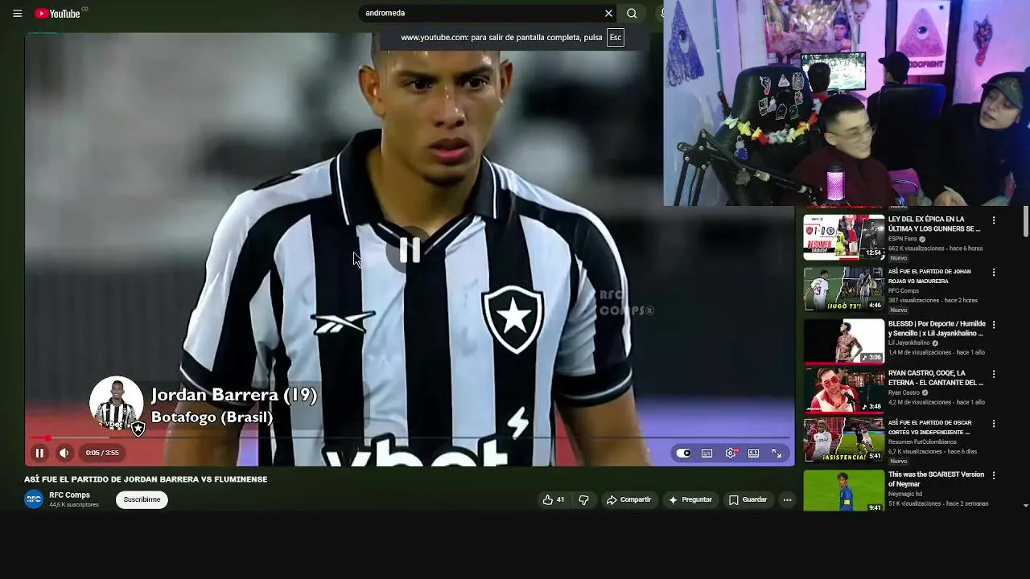Viewport: 1030px width, 579px height.
Task: Open the Johan Rojas vs Madureira thumbnail
Action: click(x=843, y=289)
